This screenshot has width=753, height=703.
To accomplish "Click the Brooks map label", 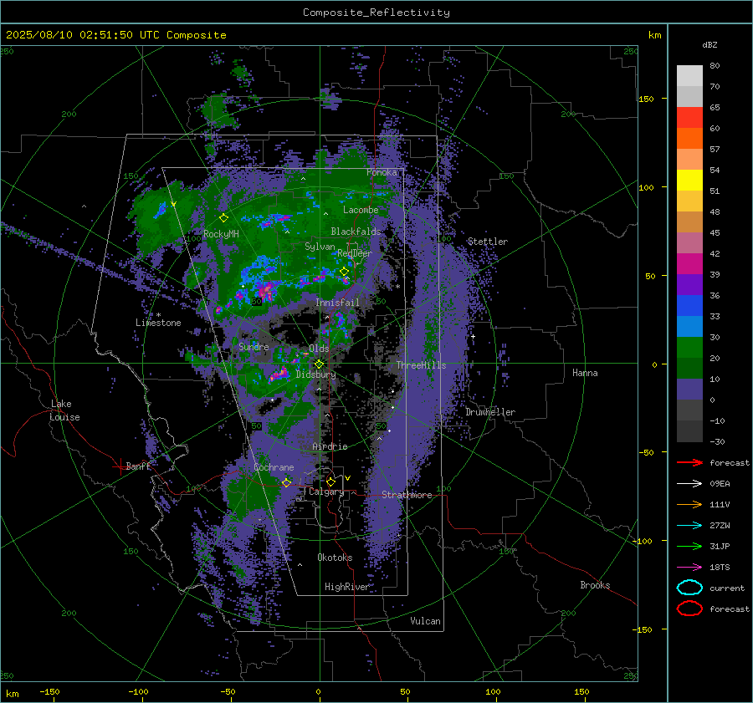I will (x=595, y=585).
